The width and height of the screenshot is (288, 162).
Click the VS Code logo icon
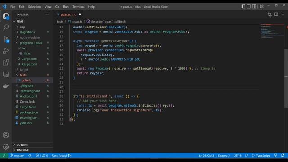(x=4, y=7)
